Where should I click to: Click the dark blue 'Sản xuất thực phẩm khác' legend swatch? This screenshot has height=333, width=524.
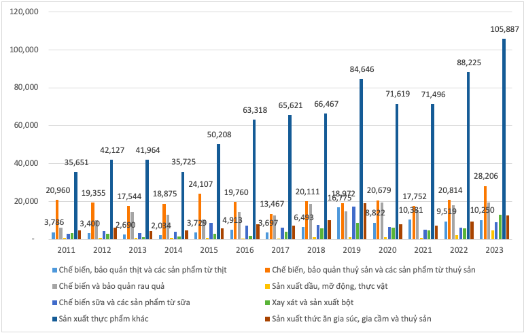coord(53,317)
